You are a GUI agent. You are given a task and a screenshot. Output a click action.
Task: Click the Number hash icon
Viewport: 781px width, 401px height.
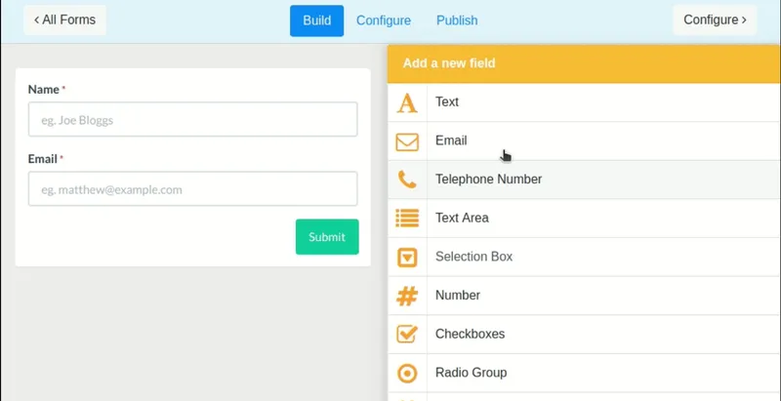[x=407, y=296]
